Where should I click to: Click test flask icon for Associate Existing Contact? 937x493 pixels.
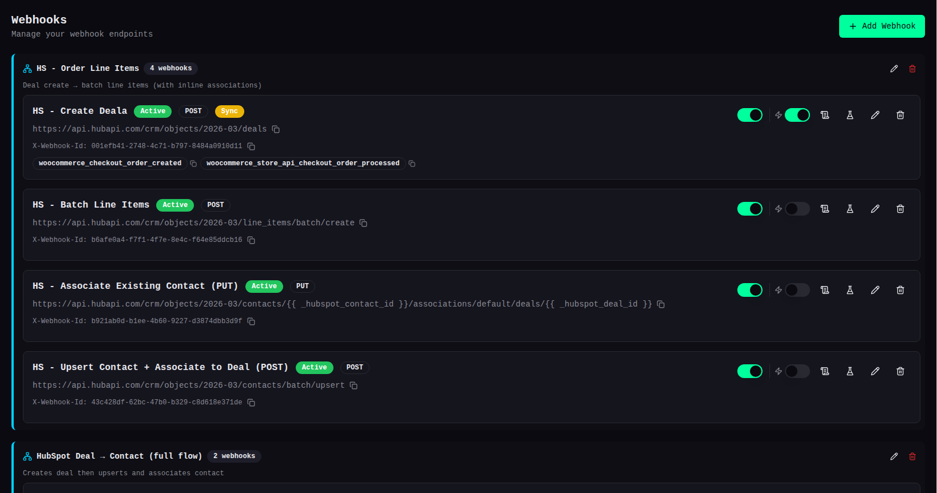point(850,290)
